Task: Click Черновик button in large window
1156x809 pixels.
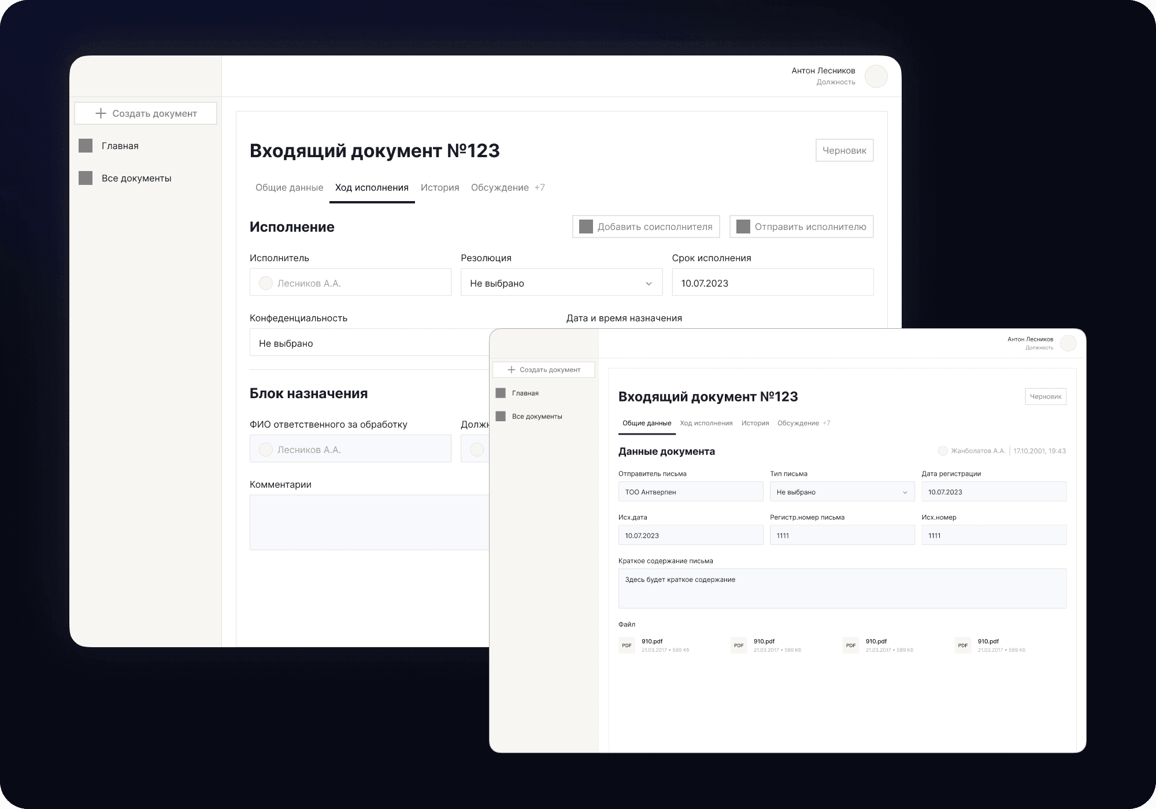Action: [x=844, y=150]
